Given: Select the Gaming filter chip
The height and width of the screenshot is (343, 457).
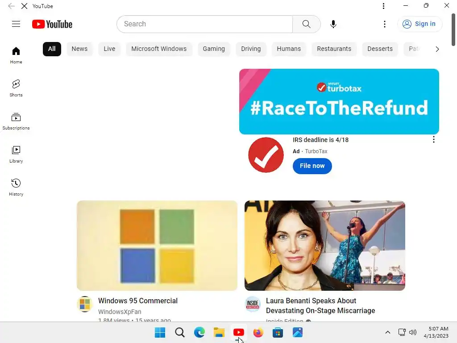Looking at the screenshot, I should 214,49.
